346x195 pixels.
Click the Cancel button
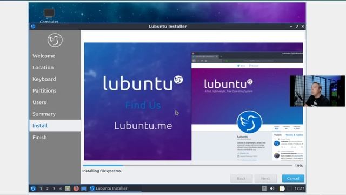293,178
